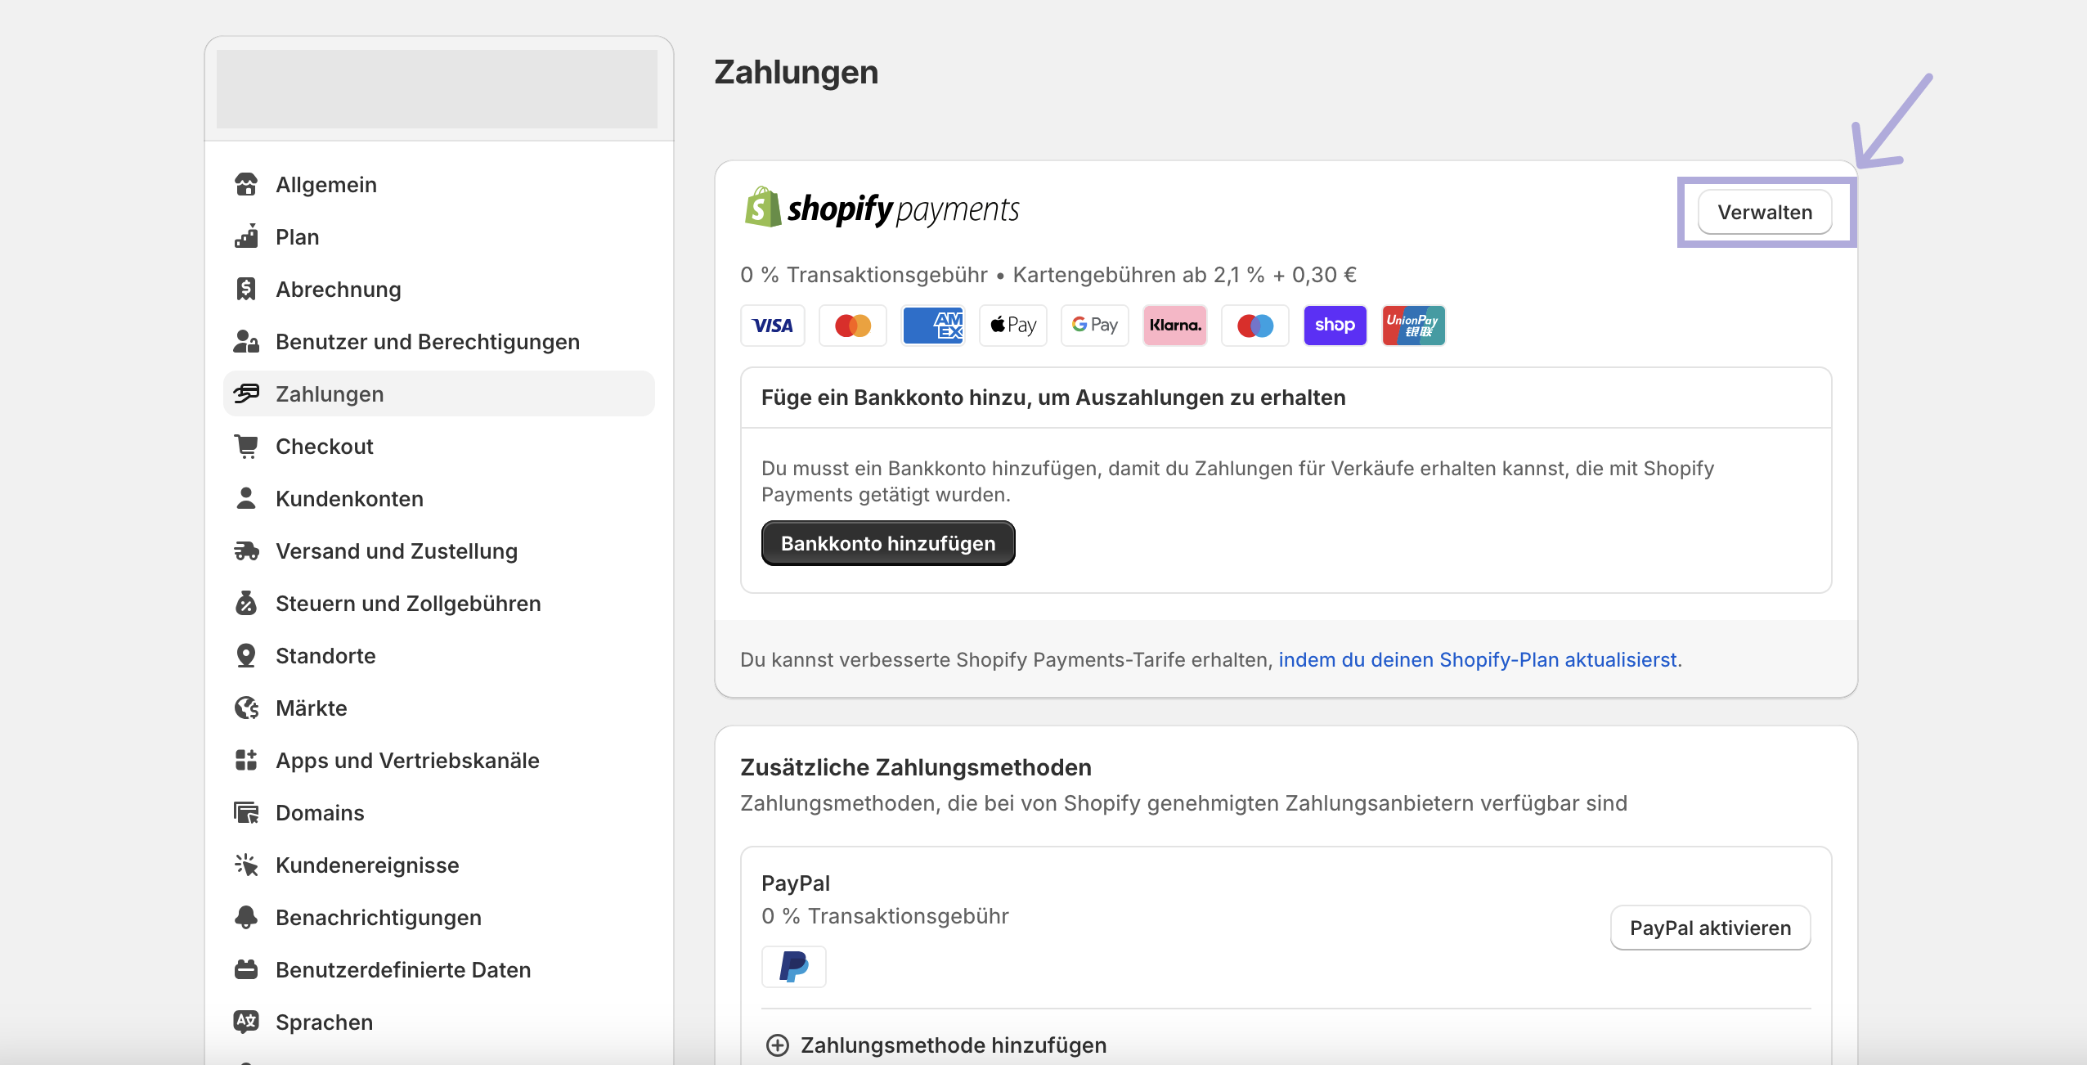The height and width of the screenshot is (1065, 2087).
Task: Click the Shop Pay logo
Action: click(x=1335, y=326)
